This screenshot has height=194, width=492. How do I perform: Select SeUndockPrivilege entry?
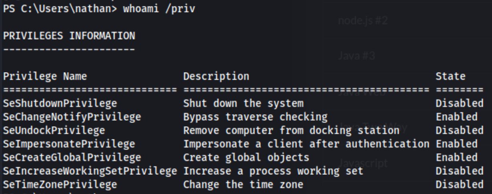[x=54, y=131]
